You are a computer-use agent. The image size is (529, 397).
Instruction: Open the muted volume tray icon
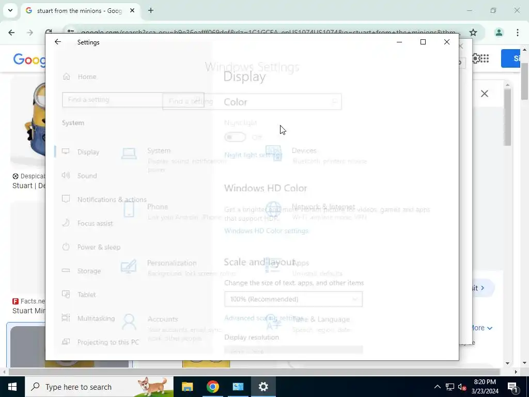click(462, 387)
